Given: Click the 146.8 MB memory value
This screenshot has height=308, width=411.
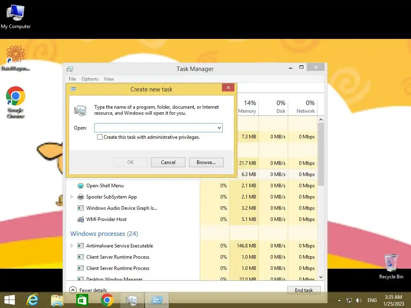Looking at the screenshot, I should click(246, 246).
